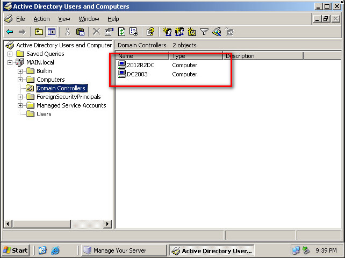This screenshot has width=345, height=258.
Task: Click tree pane scroll right arrow
Action: [x=107, y=224]
